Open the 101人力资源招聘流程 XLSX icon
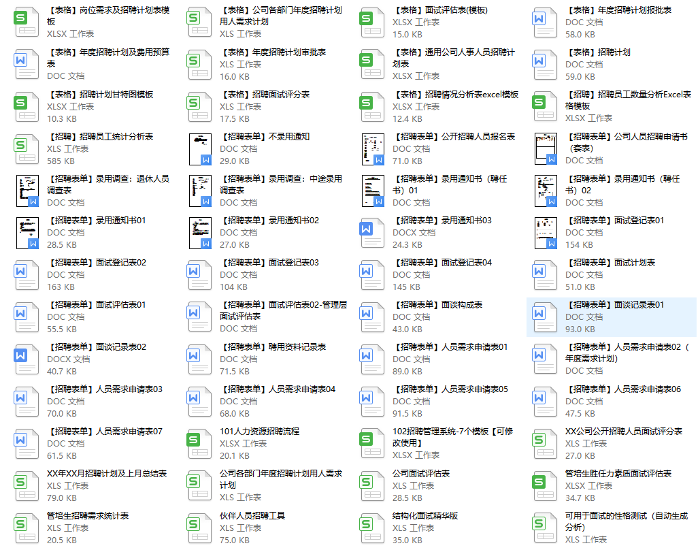 click(x=199, y=444)
